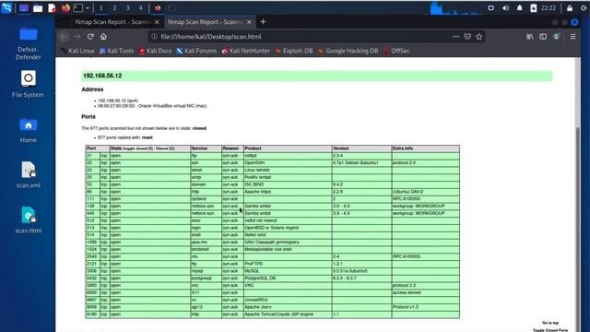The image size is (590, 332).
Task: Open the text editor panel launcher
Action: 52,8
